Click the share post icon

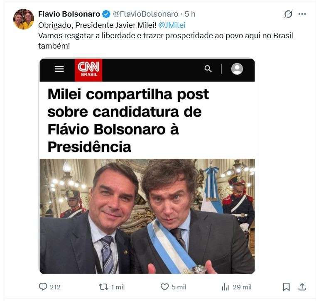[302, 287]
